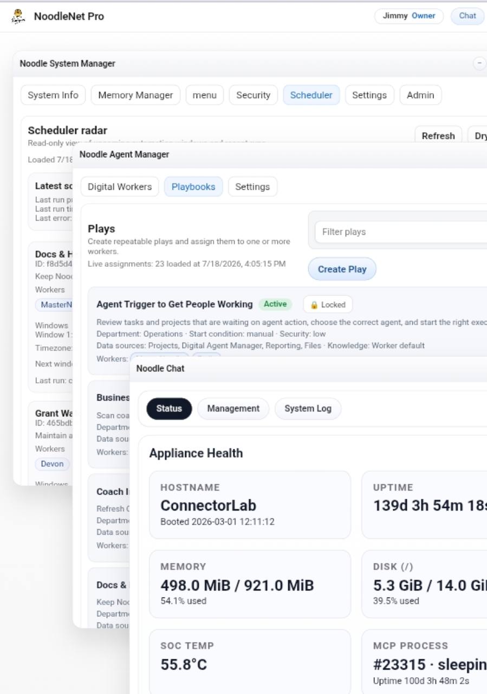Go to the Admin tab
Screen dimensions: 487x694
(420, 95)
